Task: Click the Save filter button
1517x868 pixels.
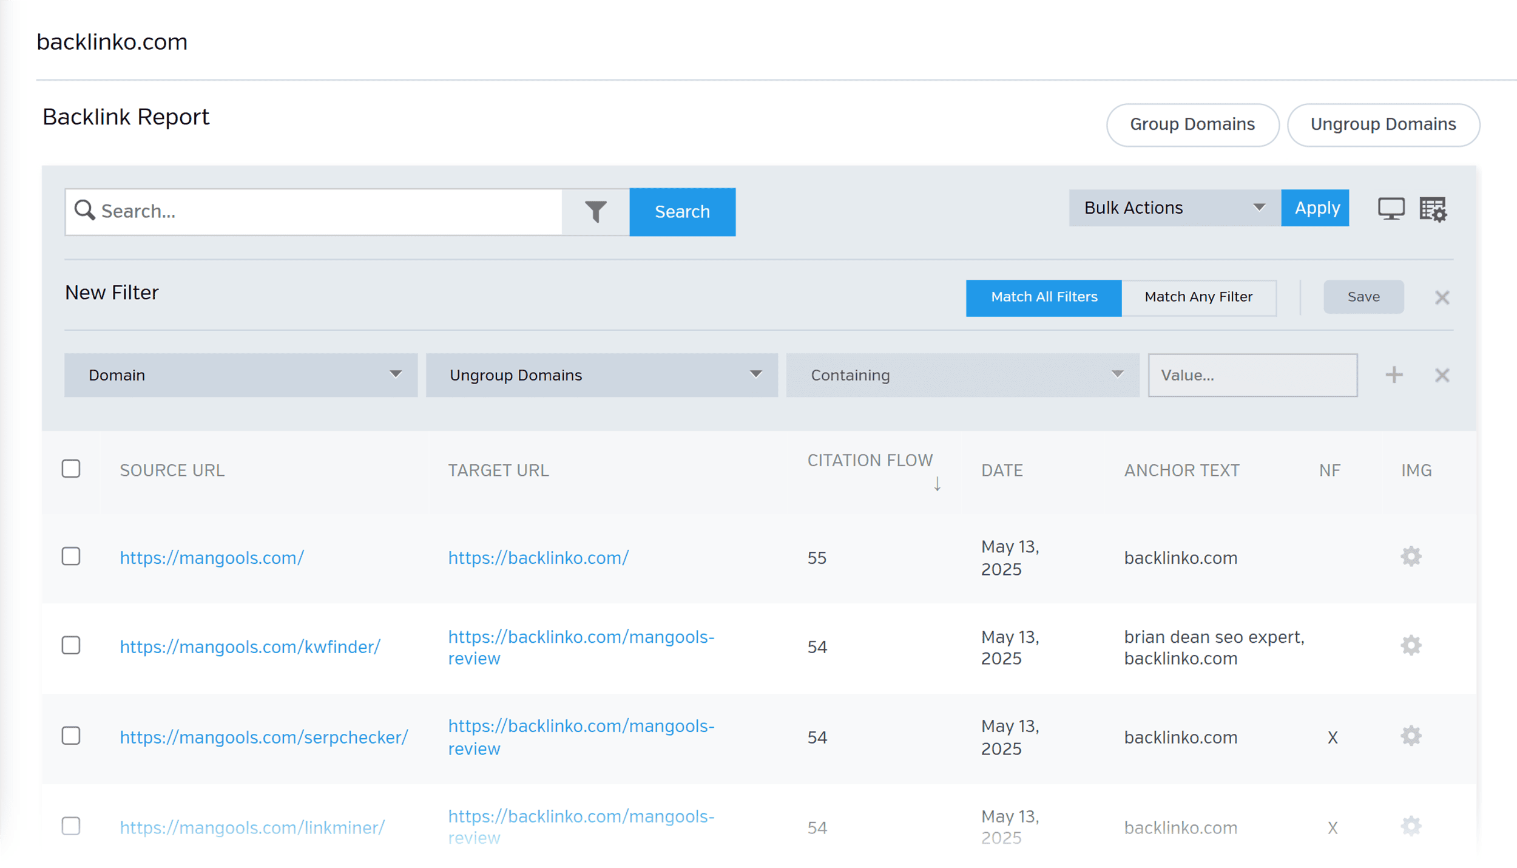Action: [1363, 297]
